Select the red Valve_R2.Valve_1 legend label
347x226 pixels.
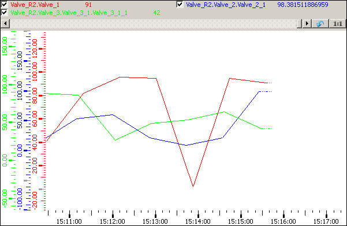pyautogui.click(x=35, y=5)
